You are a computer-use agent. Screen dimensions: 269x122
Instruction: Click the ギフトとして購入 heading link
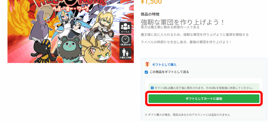(x=164, y=65)
